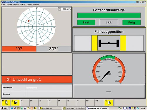Viewport: 147px width, 110px height.
Task: Click the folder icon in quick launch bar
Action: pyautogui.click(x=28, y=108)
